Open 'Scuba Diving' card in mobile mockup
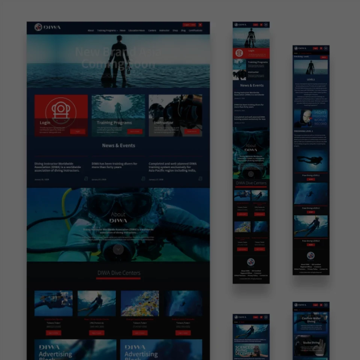The image size is (360, 360). click(x=310, y=346)
